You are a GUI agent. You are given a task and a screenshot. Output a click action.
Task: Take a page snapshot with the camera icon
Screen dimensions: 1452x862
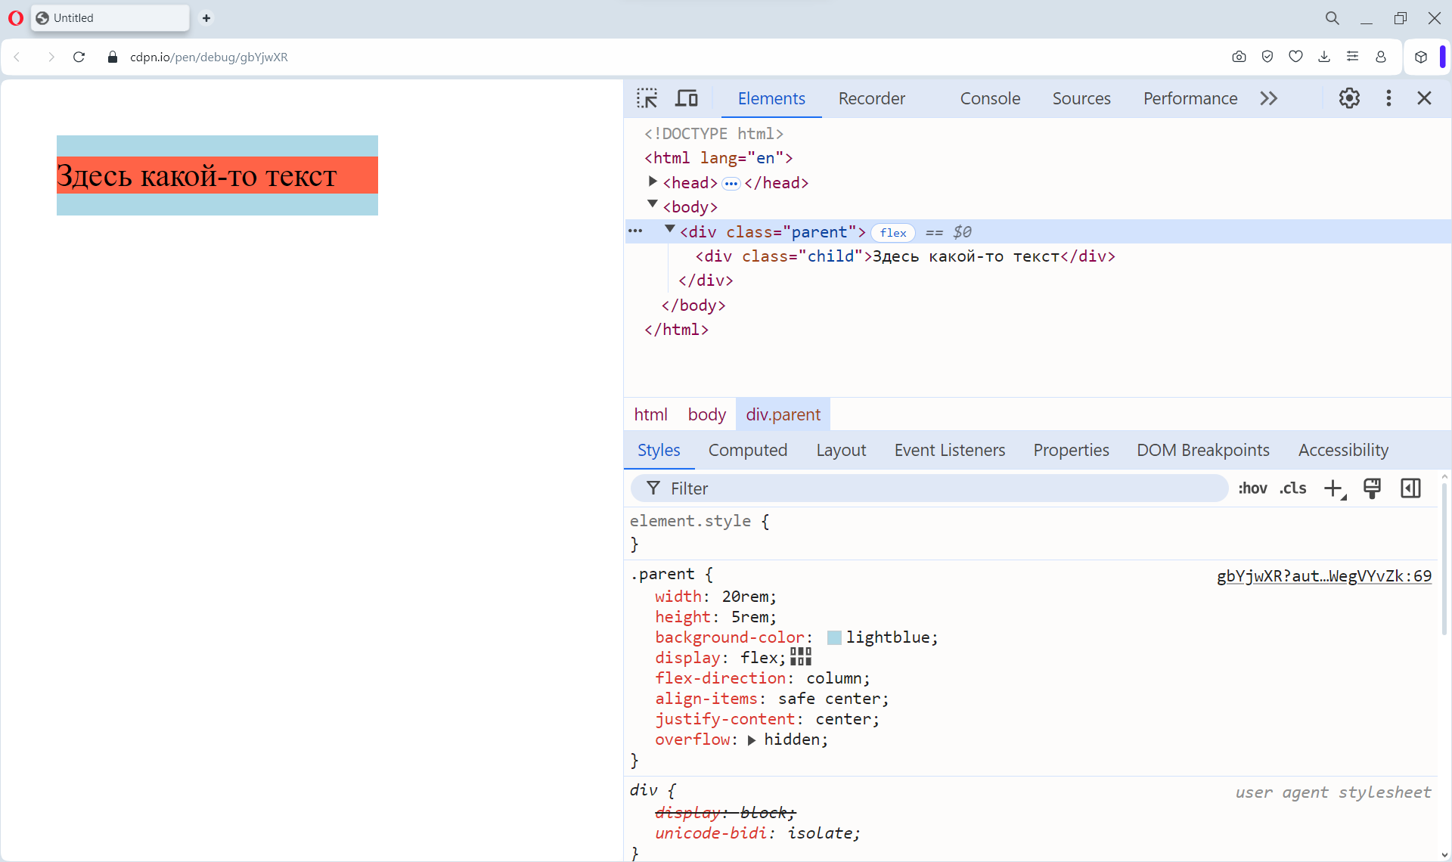[x=1239, y=57]
